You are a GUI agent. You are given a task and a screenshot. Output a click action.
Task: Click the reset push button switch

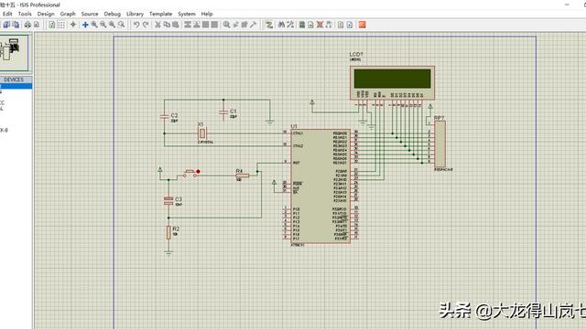pos(190,173)
